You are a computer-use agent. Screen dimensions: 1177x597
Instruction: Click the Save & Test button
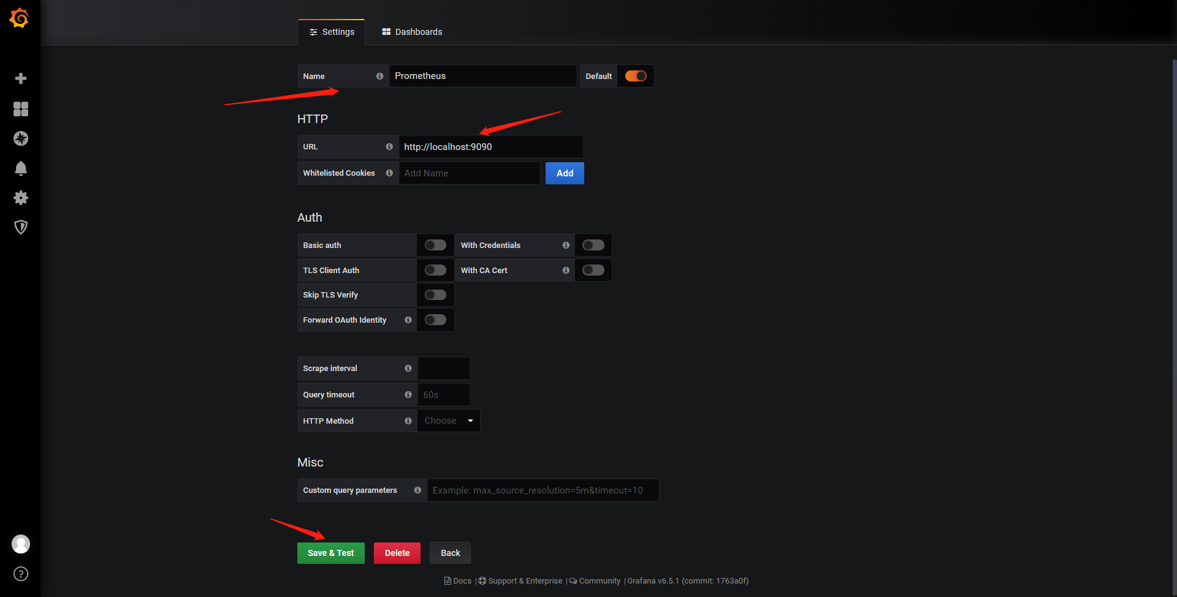[331, 553]
